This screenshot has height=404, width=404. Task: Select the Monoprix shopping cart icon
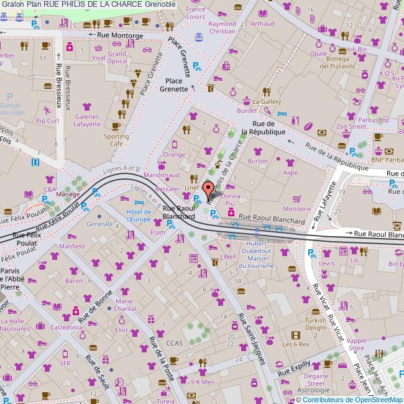[x=297, y=199]
